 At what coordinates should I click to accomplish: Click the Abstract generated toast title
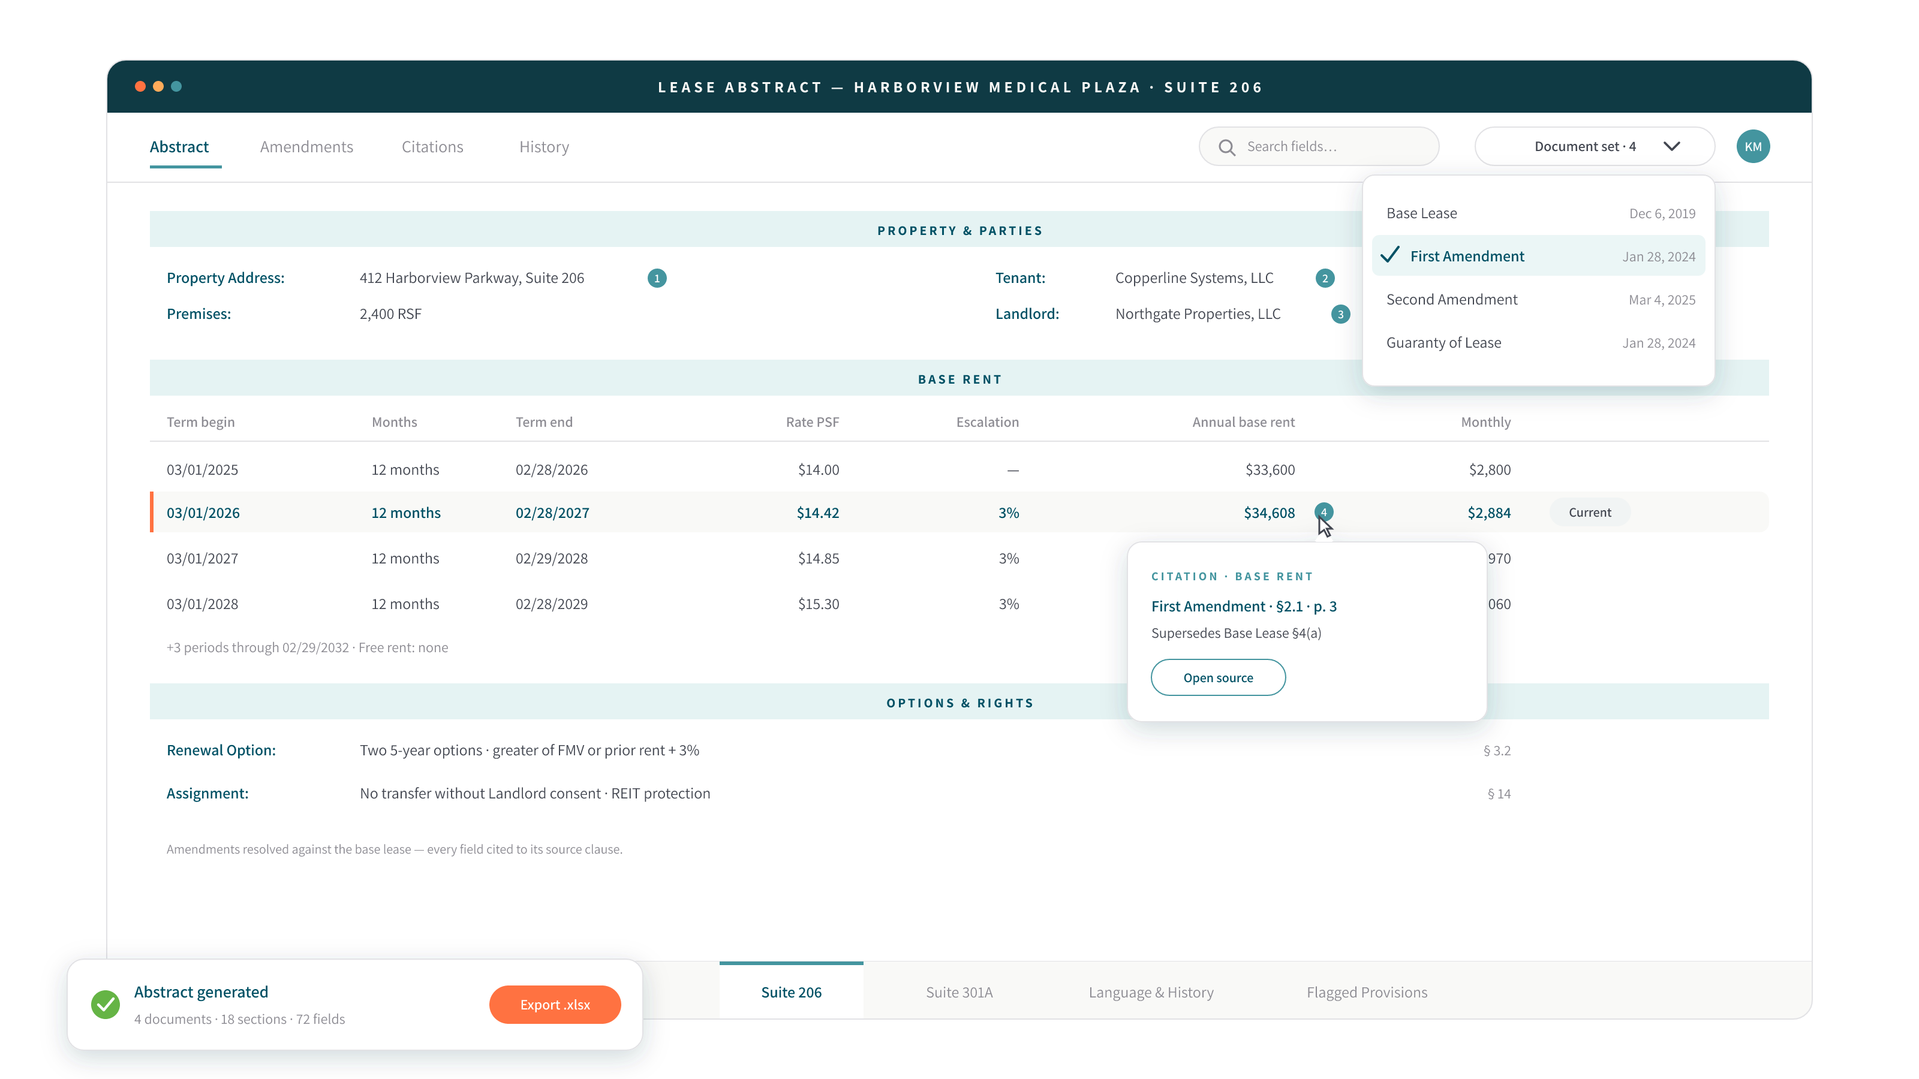[x=201, y=992]
